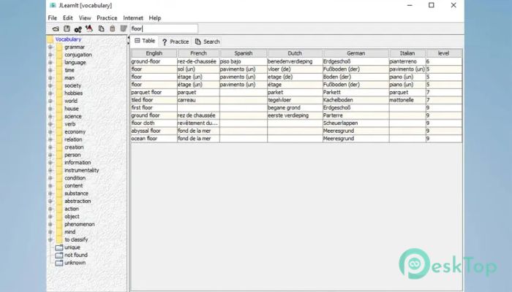Expand the conjugation tree node
The height and width of the screenshot is (292, 512).
click(50, 55)
